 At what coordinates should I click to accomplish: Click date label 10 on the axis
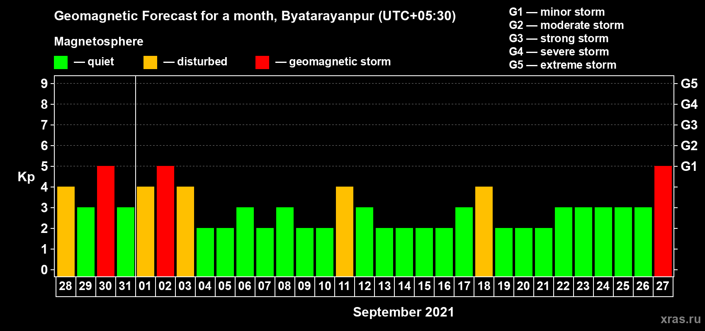coord(324,286)
